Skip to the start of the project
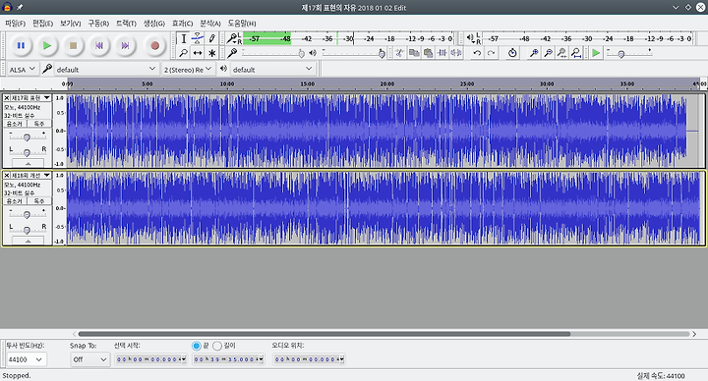Screen dimensions: 708x381 click(99, 45)
